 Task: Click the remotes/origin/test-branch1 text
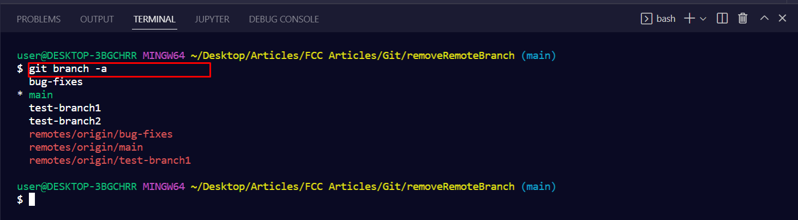point(110,160)
